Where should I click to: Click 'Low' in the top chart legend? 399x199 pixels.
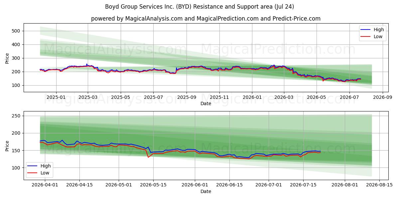(378, 37)
